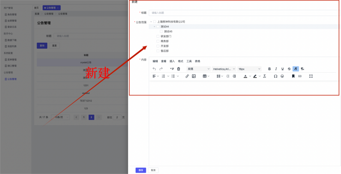Collapse the 测试44 tree node
341x174 pixels.
pyautogui.click(x=154, y=26)
